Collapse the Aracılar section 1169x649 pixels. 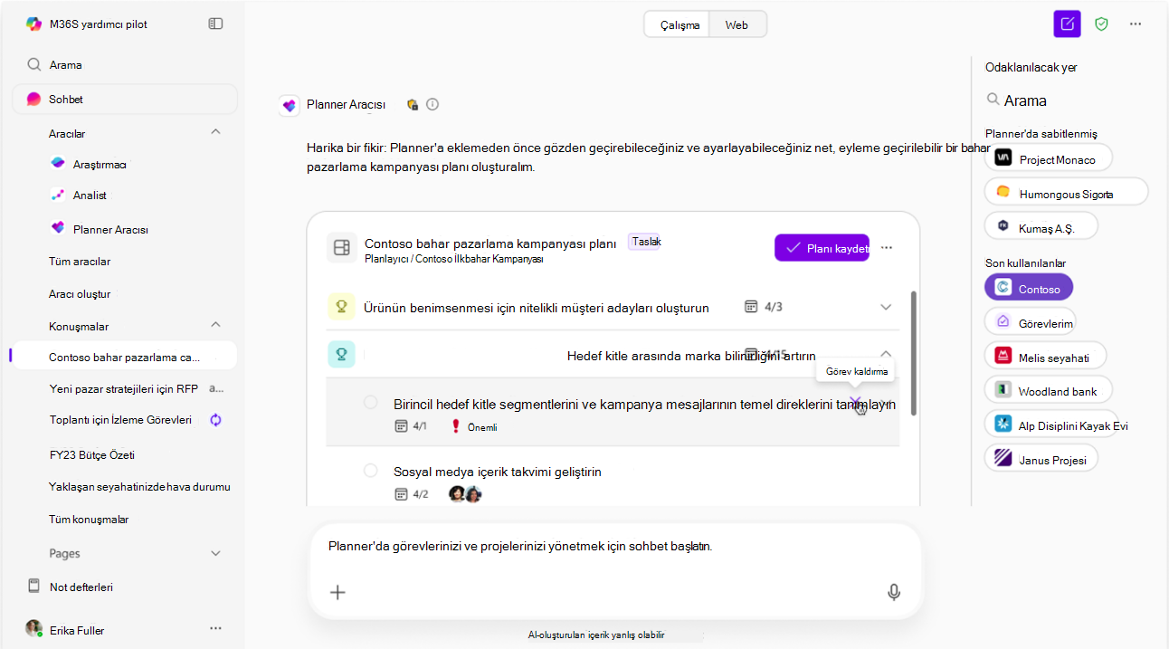(215, 132)
